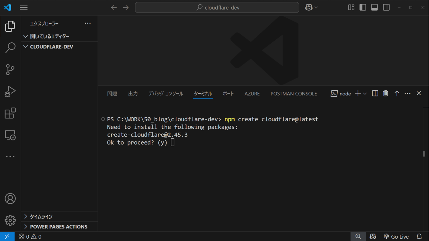This screenshot has height=241, width=429.
Task: Open Copilot status in status bar
Action: (x=373, y=237)
